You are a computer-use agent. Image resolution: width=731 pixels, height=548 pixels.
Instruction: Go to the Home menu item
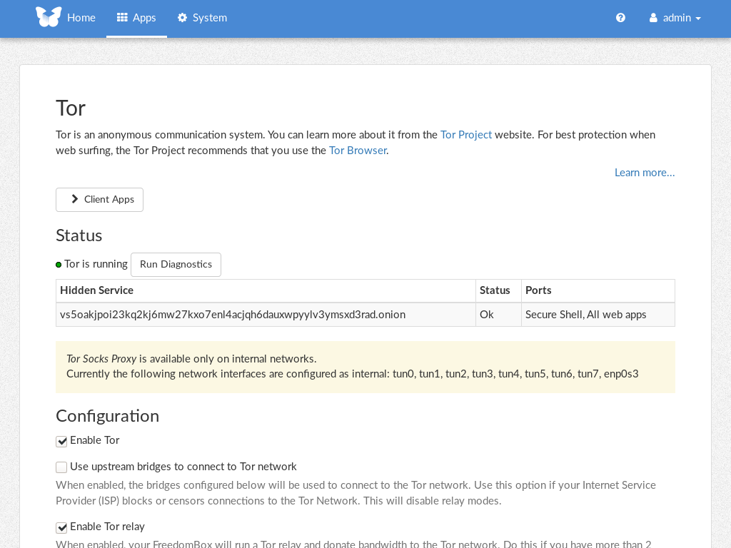[x=81, y=18]
